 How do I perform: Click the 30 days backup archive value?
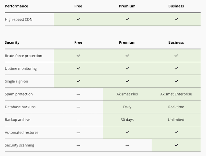pos(127,120)
